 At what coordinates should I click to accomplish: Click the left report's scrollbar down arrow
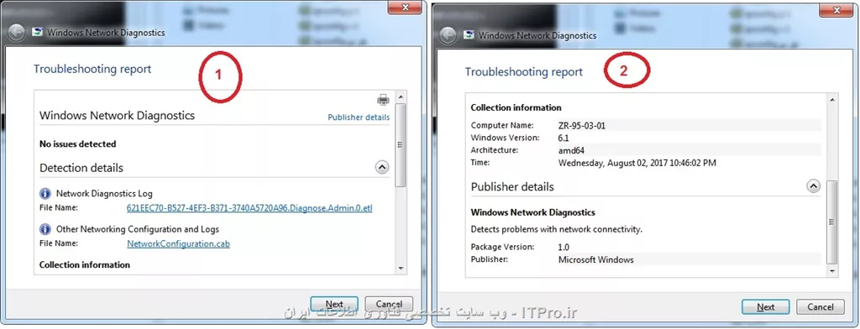pos(401,268)
